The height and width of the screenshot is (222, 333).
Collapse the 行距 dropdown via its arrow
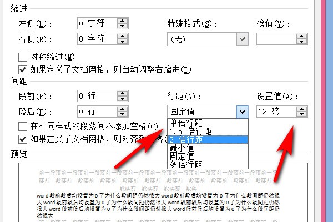[241, 112]
